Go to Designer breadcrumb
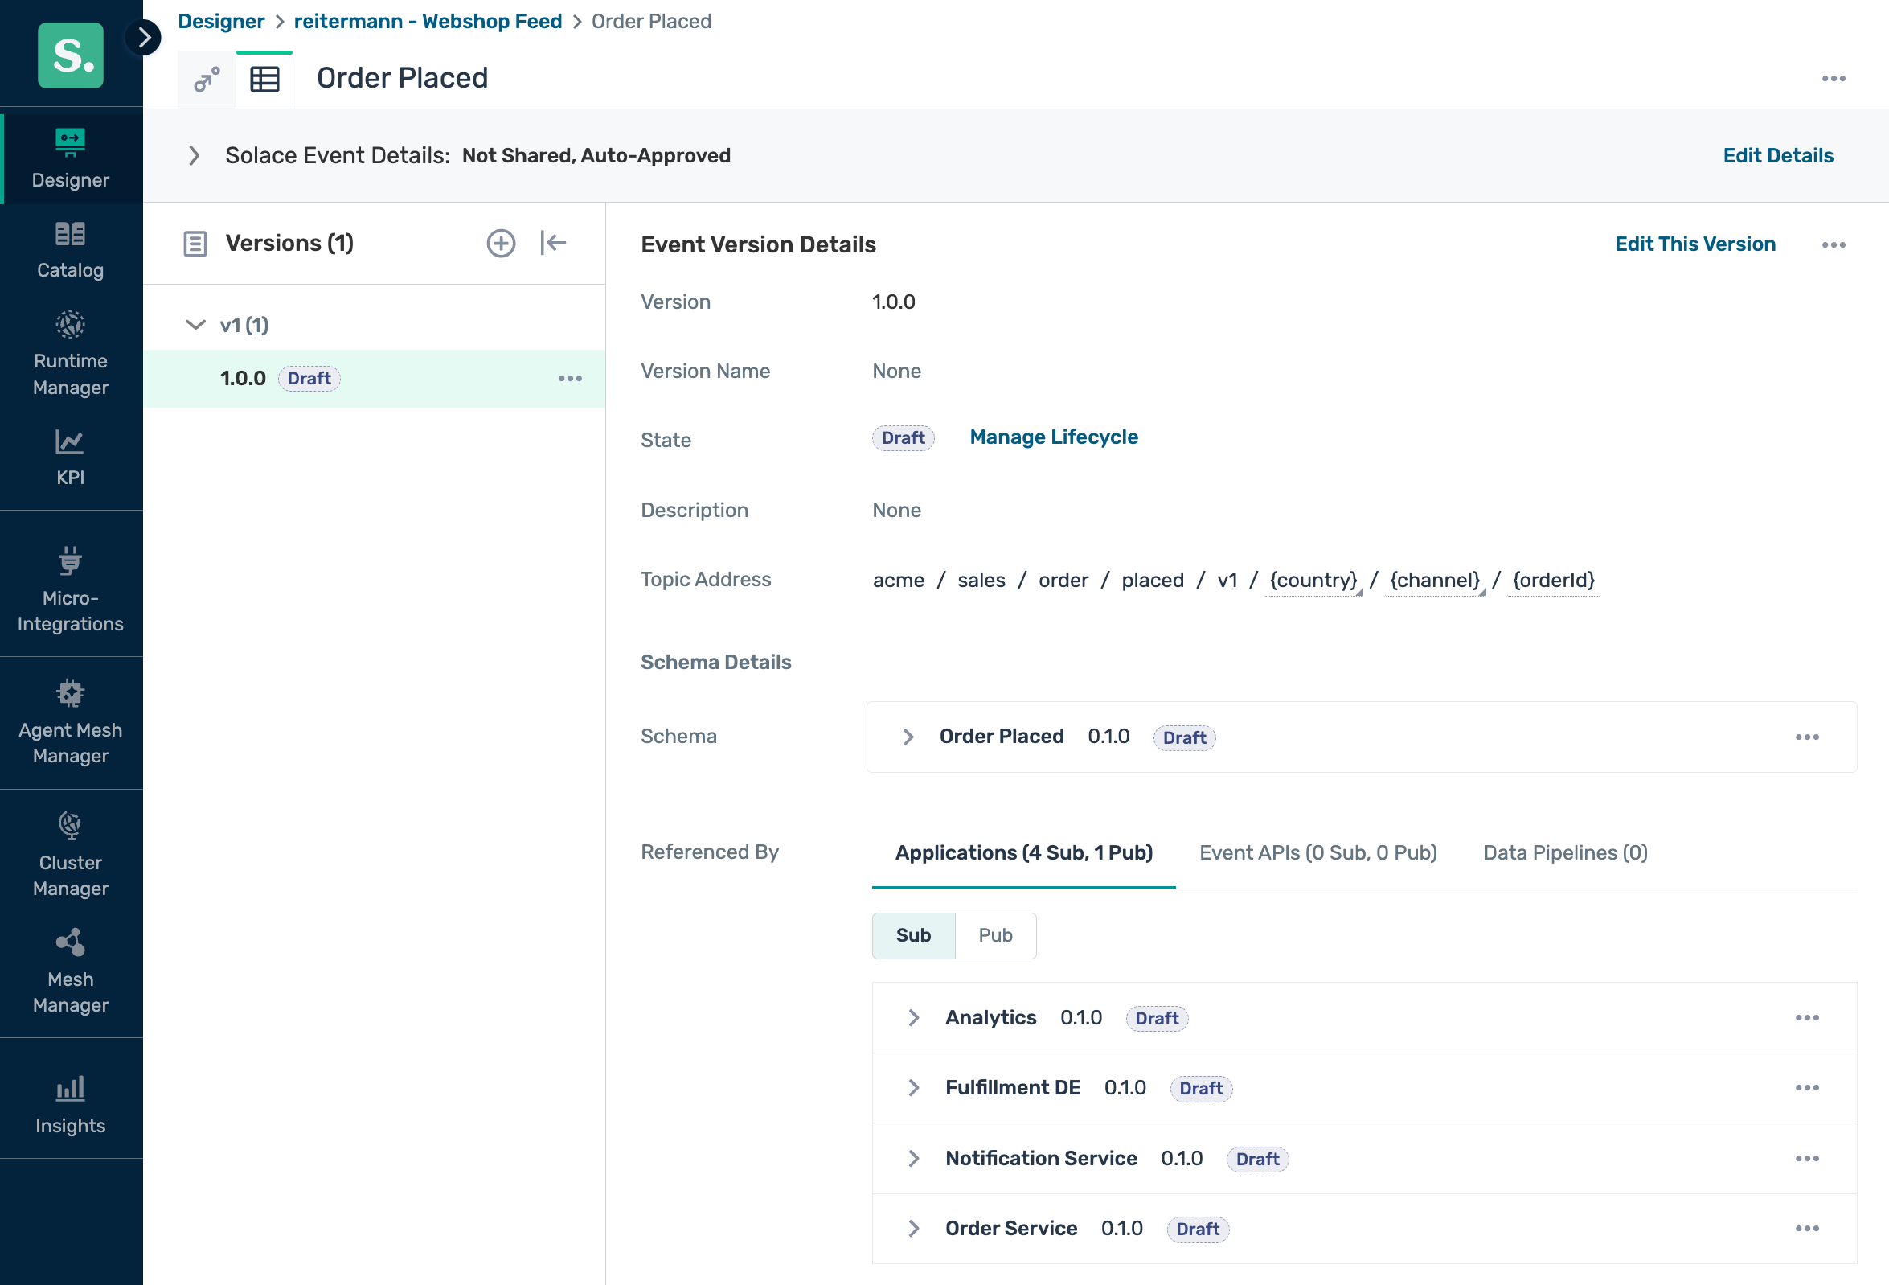 [221, 21]
